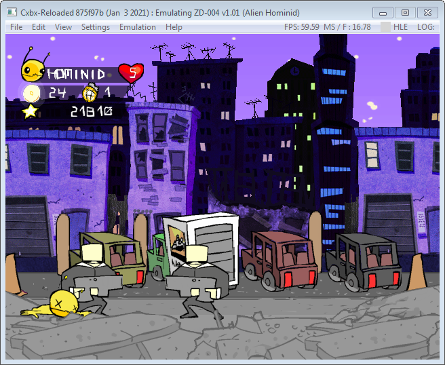The image size is (445, 365).
Task: Click the glowing blaster ammo orb icon
Action: [x=31, y=94]
